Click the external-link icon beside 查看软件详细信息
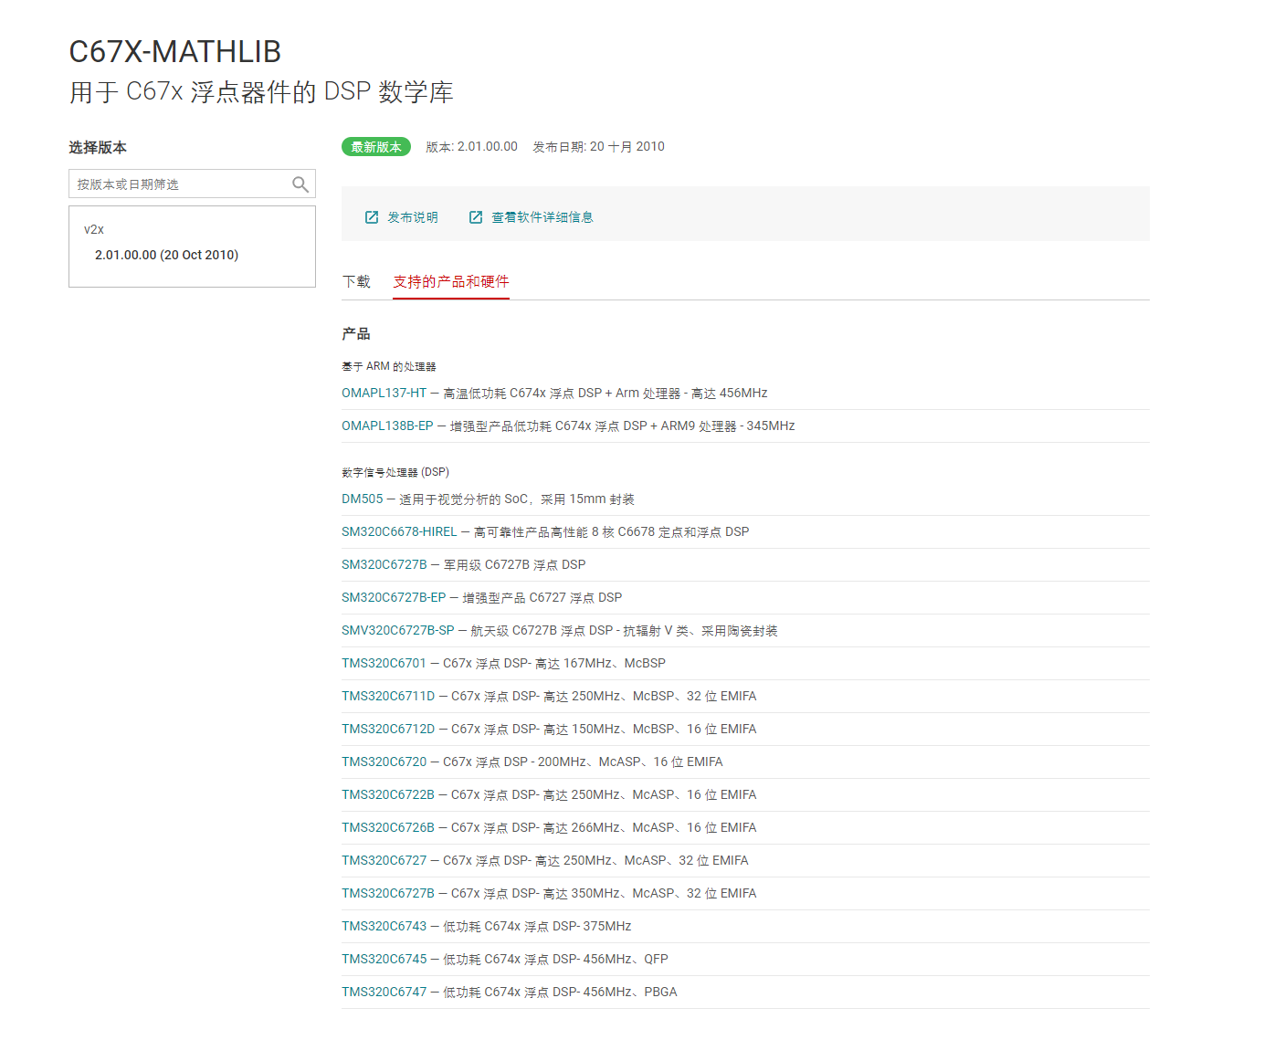Viewport: 1274px width, 1040px height. tap(476, 217)
